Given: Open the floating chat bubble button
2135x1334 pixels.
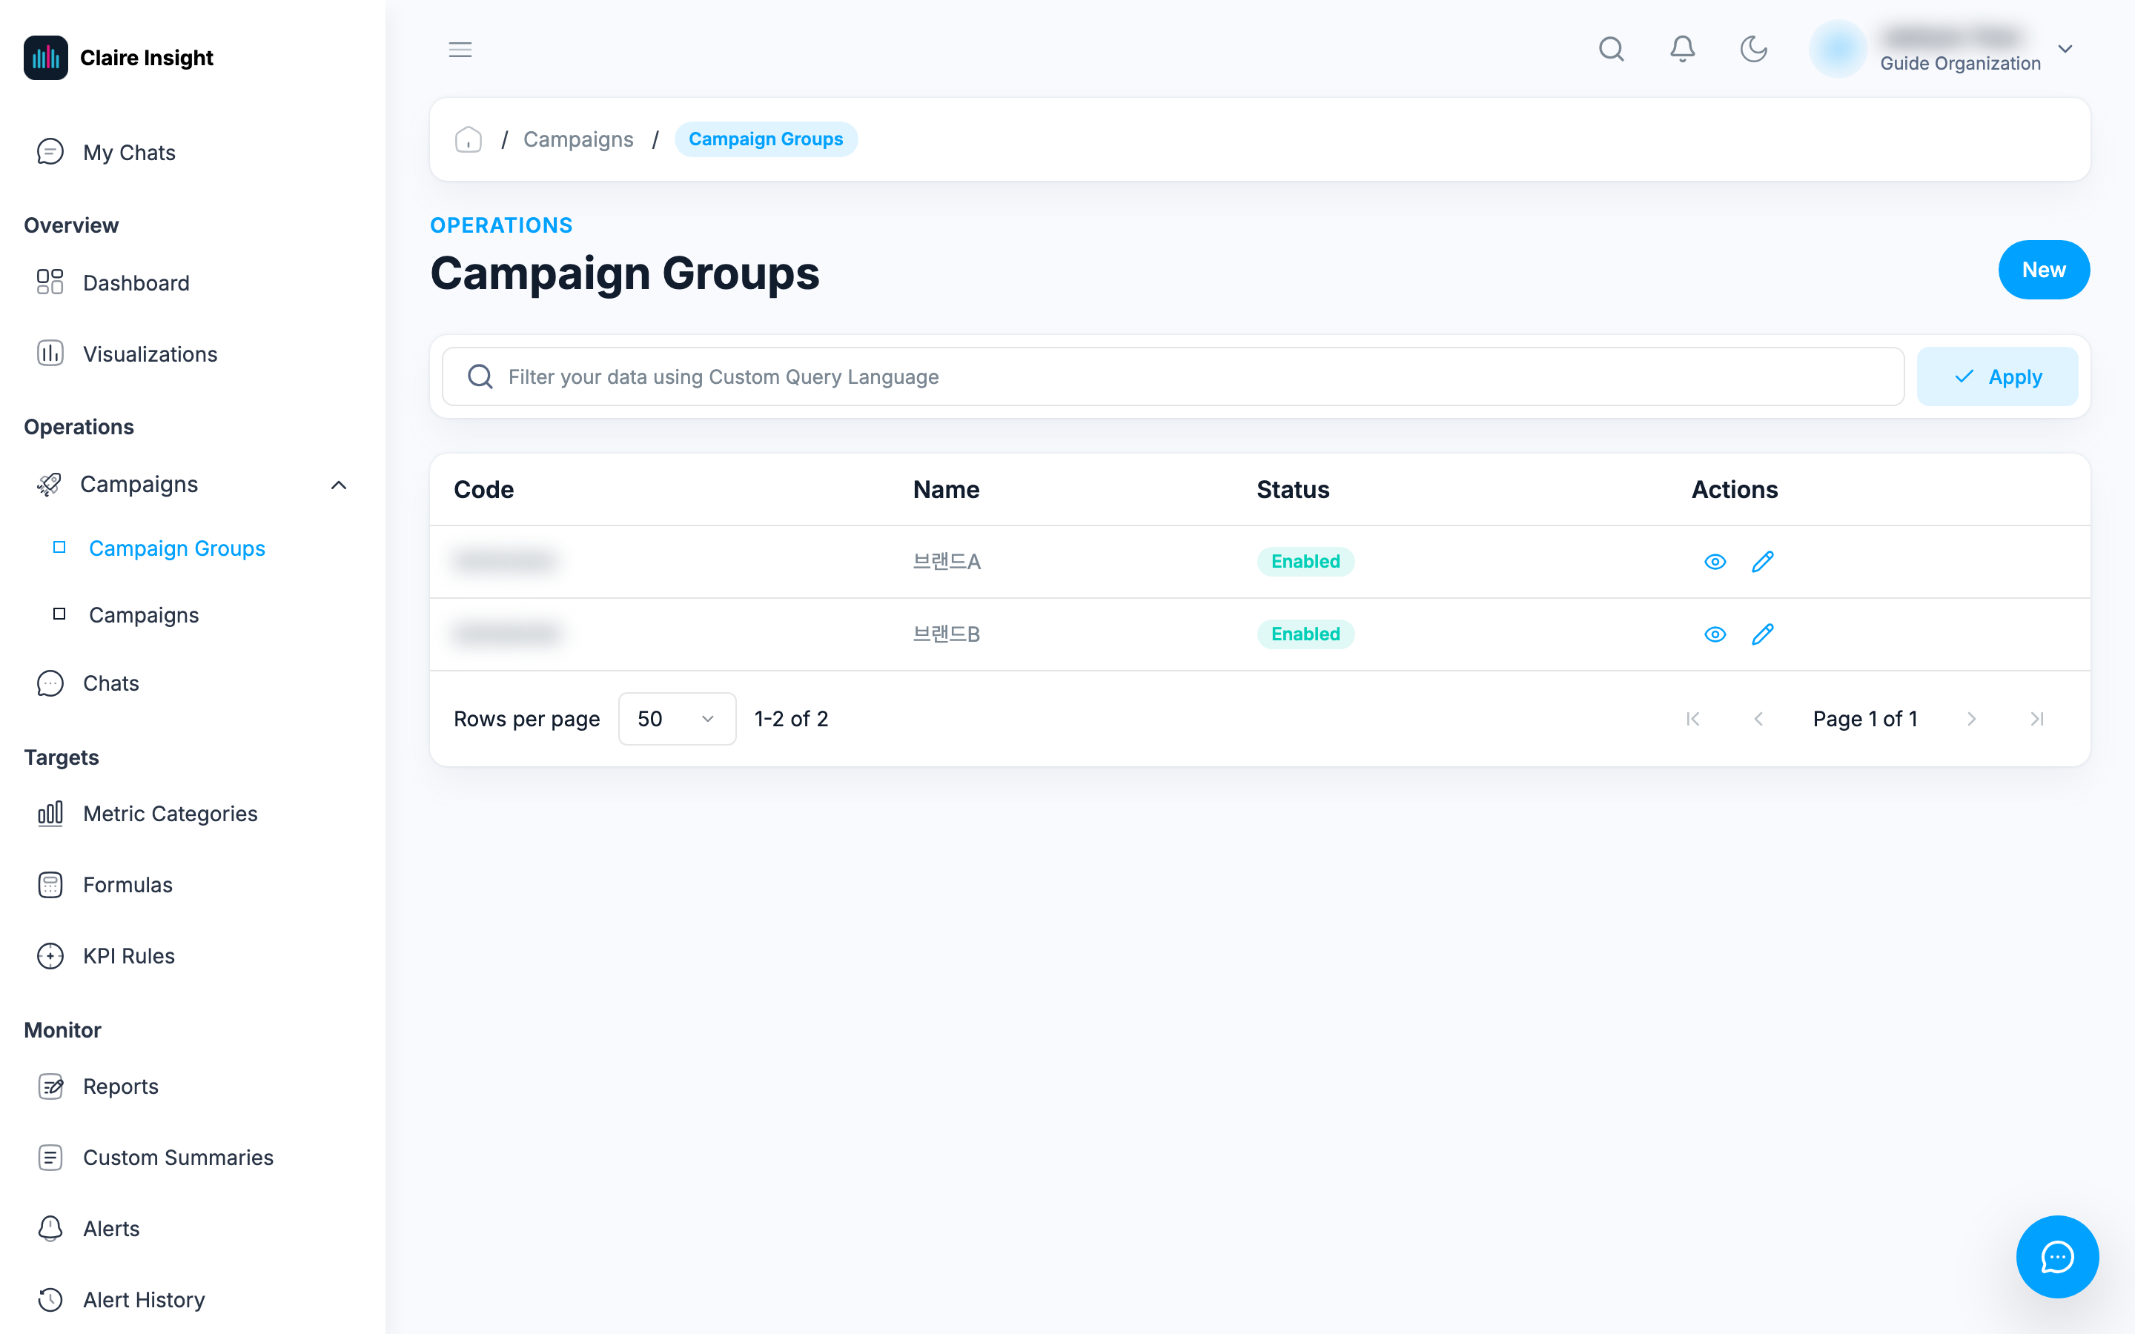Looking at the screenshot, I should 2056,1256.
